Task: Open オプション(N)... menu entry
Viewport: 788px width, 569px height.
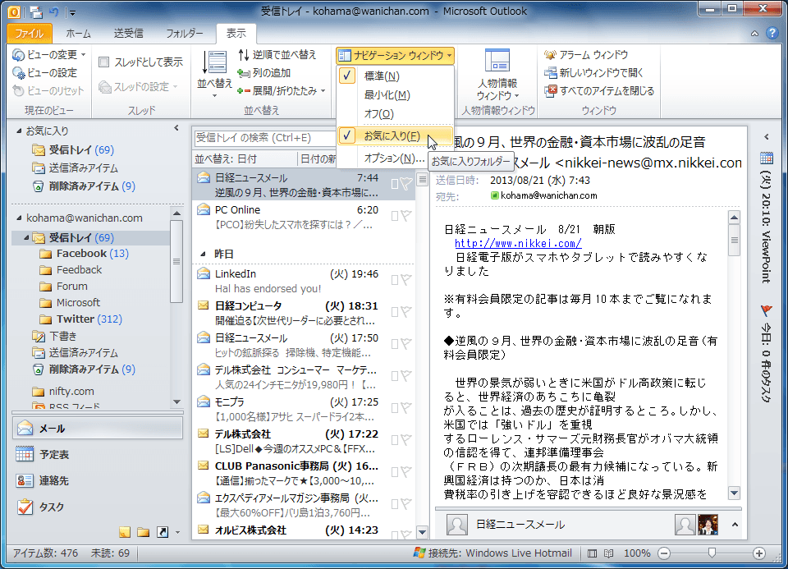Action: click(x=394, y=158)
